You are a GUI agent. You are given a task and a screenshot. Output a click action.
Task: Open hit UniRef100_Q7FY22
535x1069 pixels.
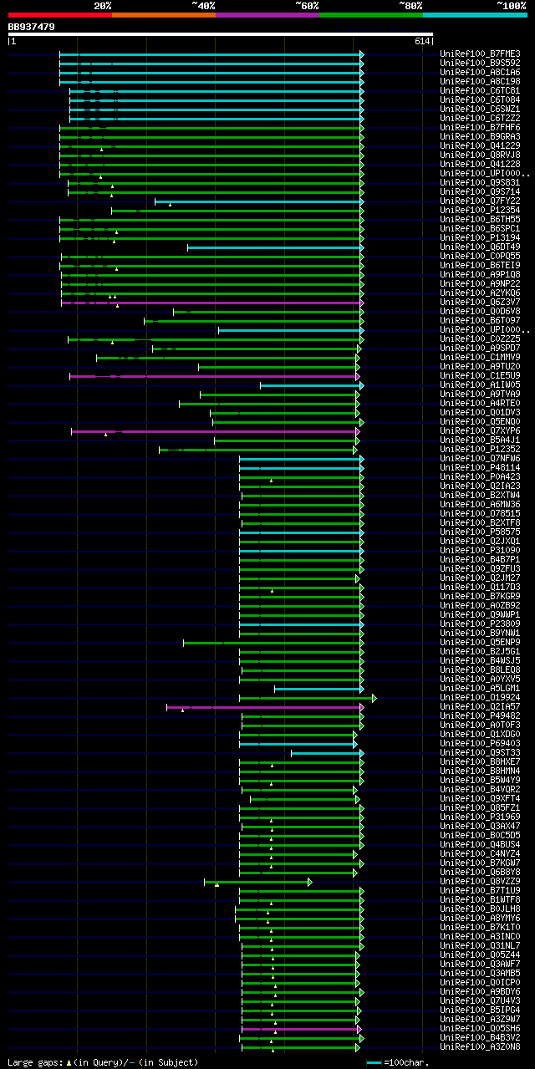tap(480, 201)
